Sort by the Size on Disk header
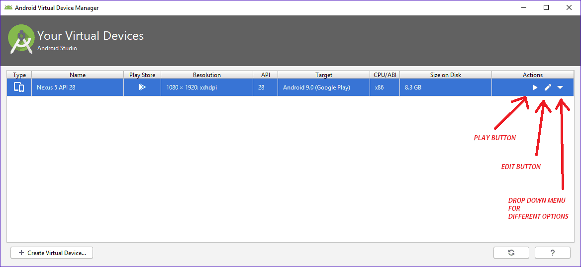This screenshot has width=581, height=267. point(446,75)
